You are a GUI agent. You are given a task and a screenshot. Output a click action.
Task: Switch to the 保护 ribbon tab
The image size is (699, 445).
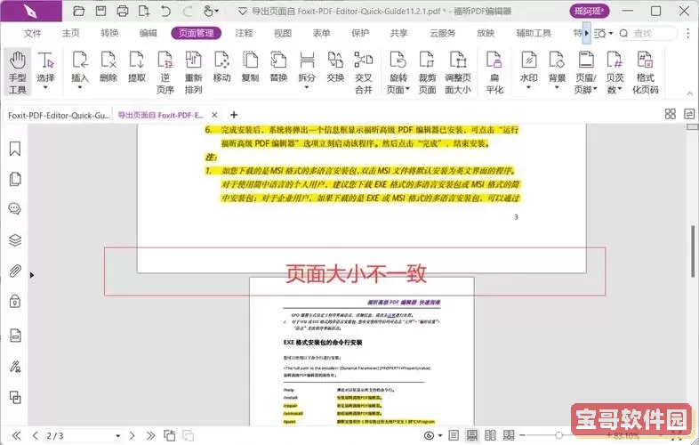(x=360, y=33)
